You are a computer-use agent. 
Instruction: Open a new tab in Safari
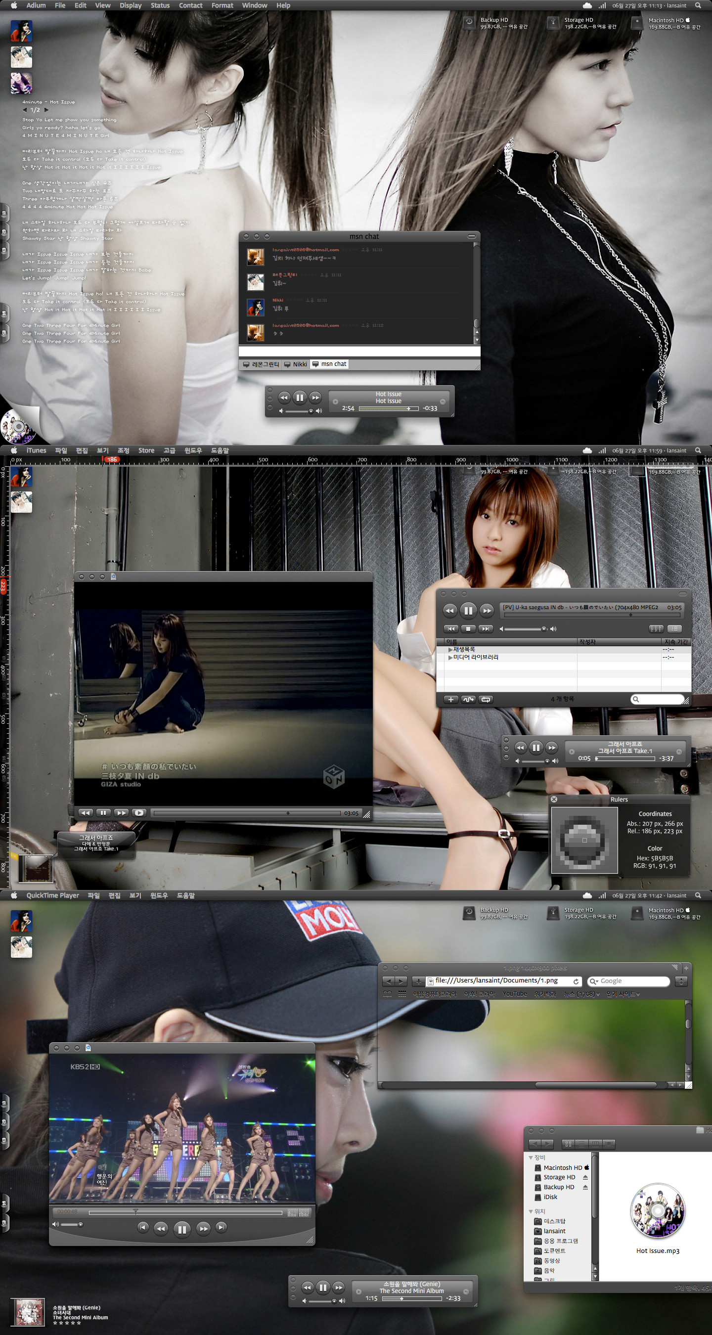click(686, 968)
